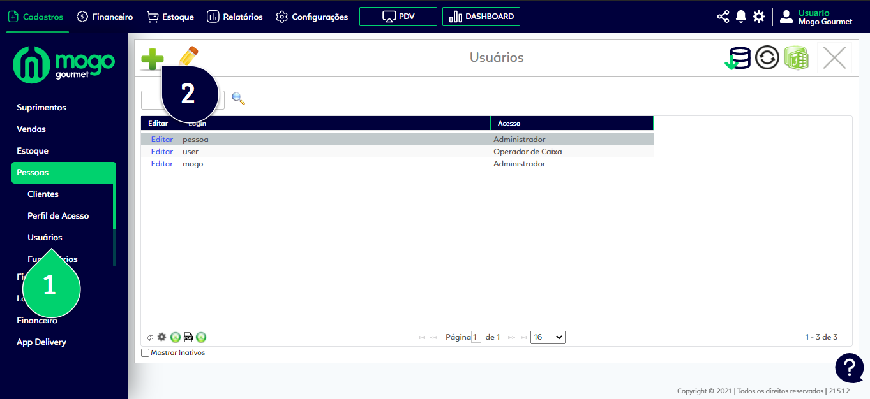Screen dimensions: 870x399
Task: Open the Financeiro top menu
Action: 105,17
